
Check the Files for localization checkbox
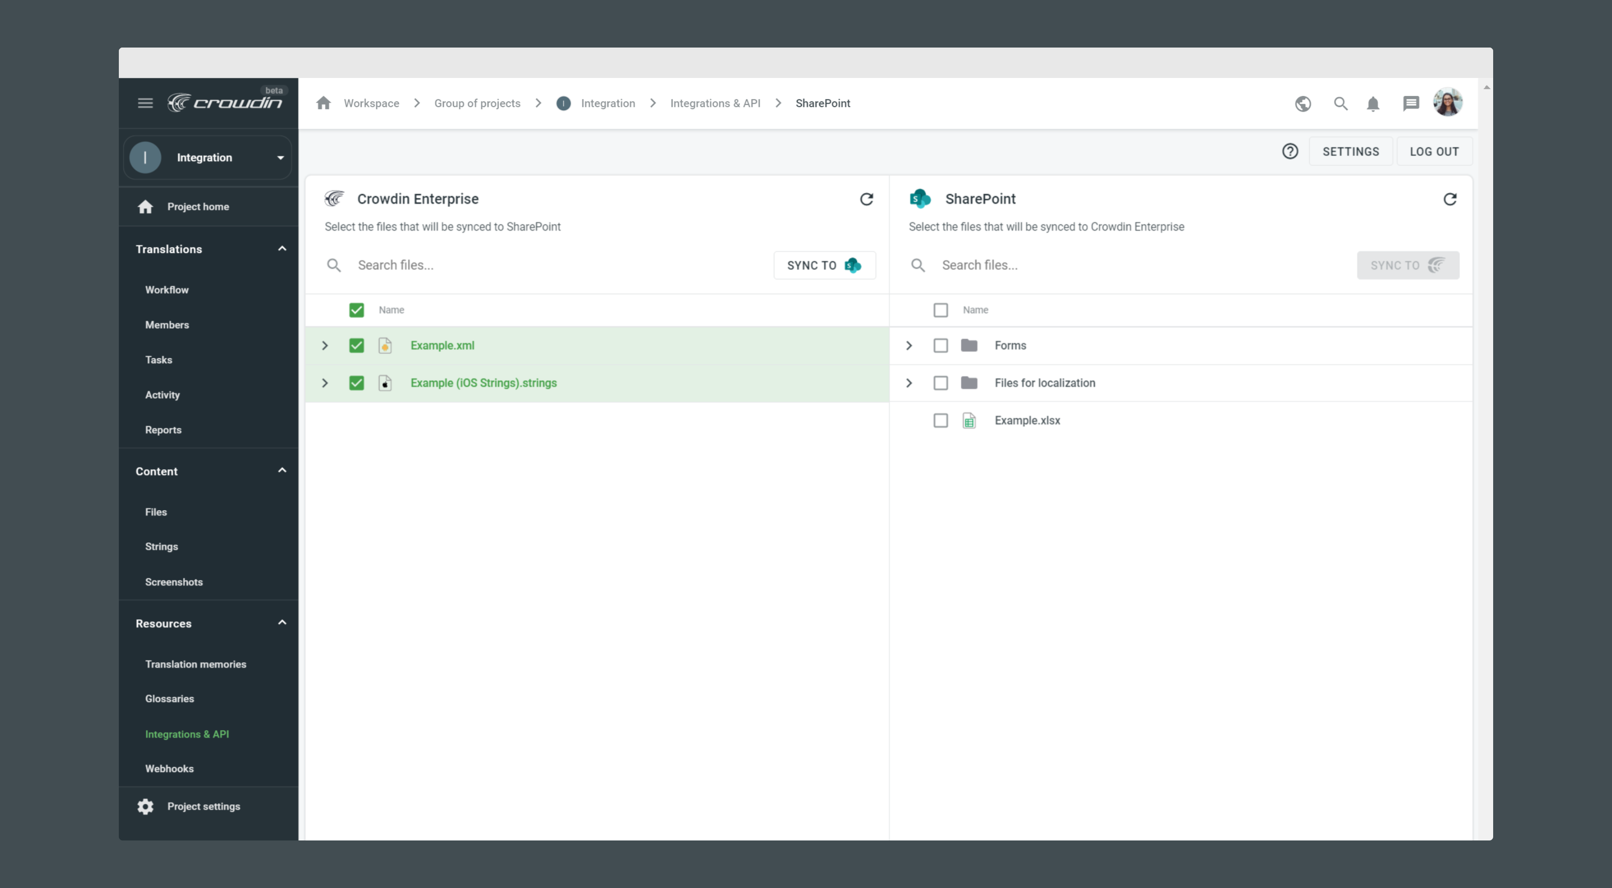[941, 383]
